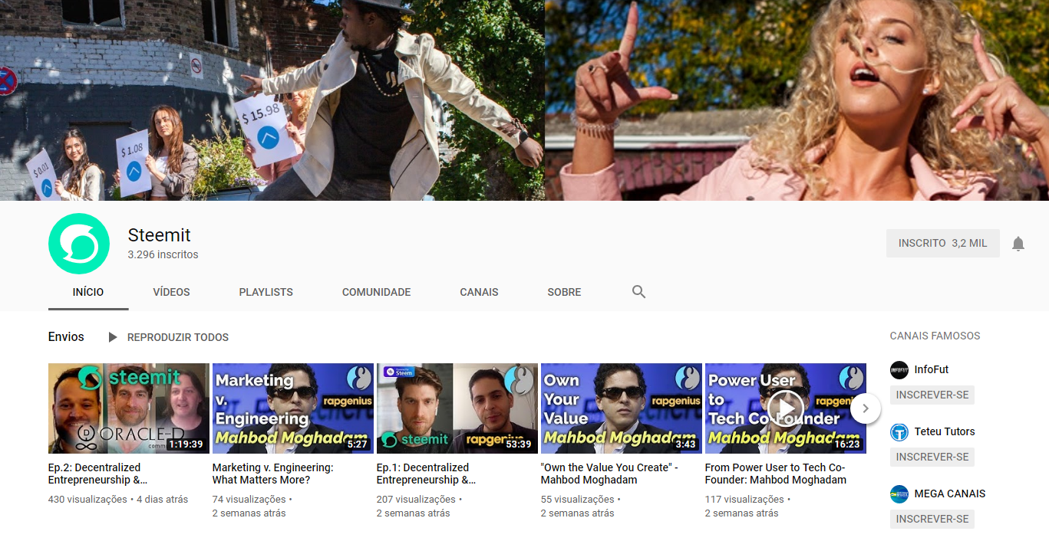Click '430 visualizações • 4 dias atrás' text
The width and height of the screenshot is (1049, 541).
click(x=118, y=500)
